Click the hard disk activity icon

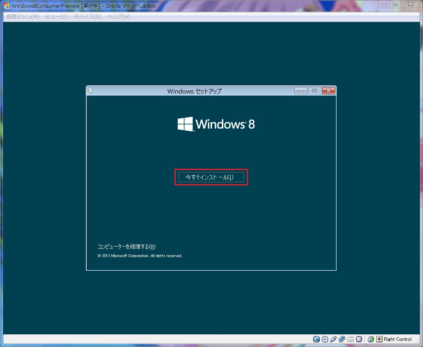tap(316, 339)
